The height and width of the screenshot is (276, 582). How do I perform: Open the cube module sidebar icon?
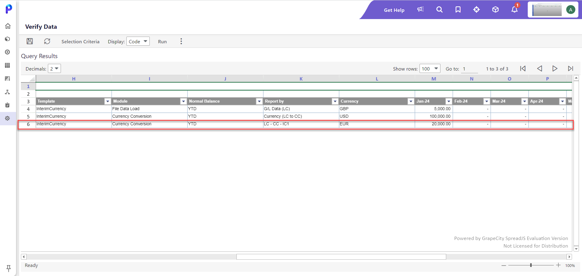(8, 39)
